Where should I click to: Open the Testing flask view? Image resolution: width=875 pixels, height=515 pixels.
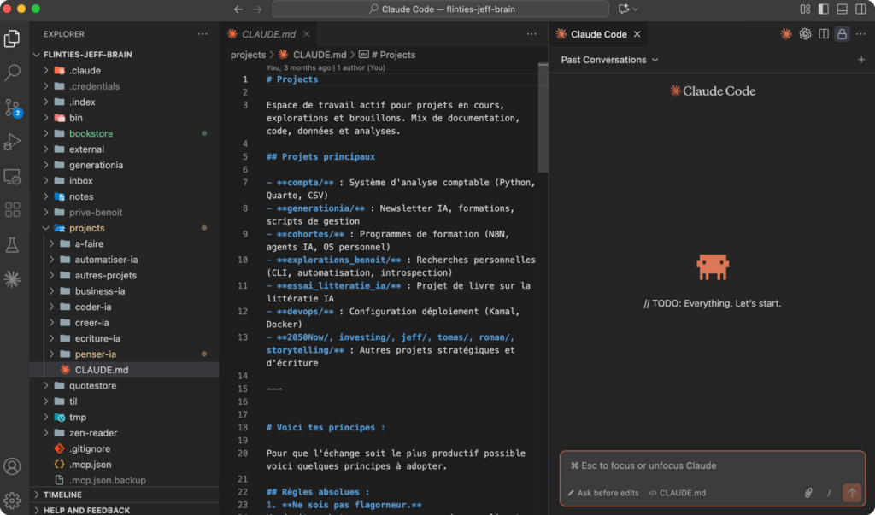12,244
